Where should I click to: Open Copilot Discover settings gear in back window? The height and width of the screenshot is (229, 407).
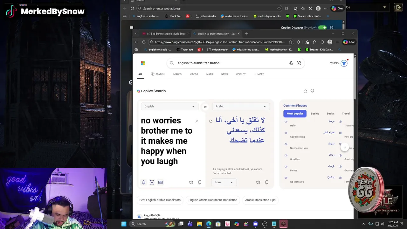[332, 28]
